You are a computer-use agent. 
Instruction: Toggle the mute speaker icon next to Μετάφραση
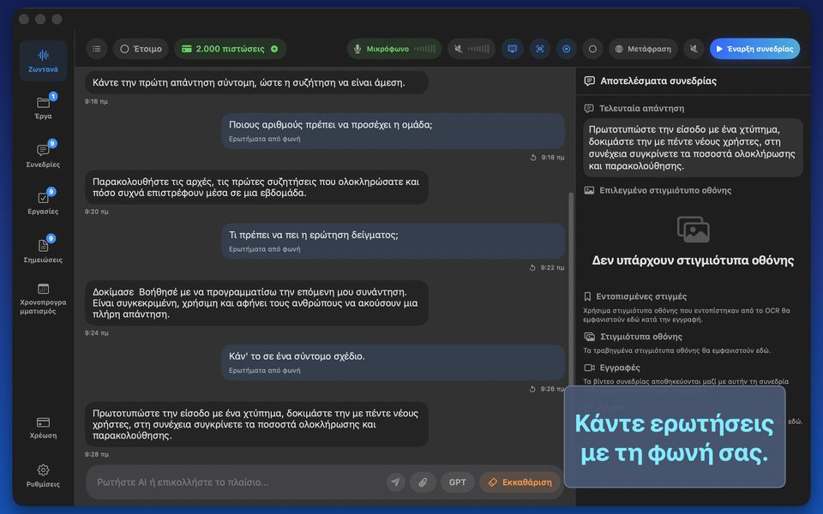click(694, 49)
